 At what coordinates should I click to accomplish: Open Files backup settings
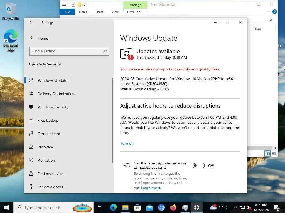(x=48, y=120)
